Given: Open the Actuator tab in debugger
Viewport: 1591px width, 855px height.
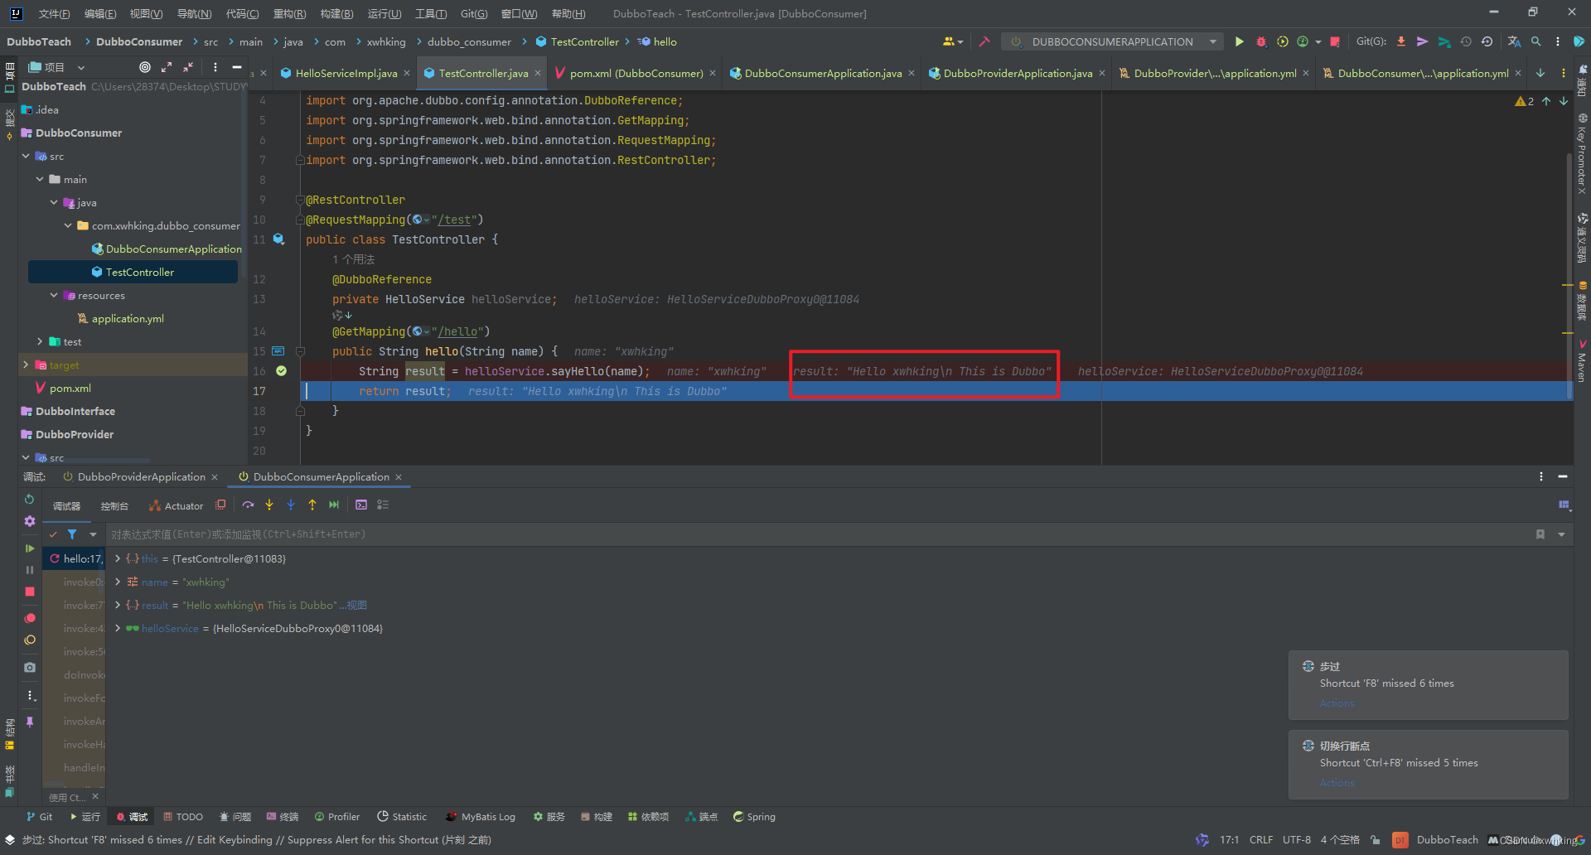Looking at the screenshot, I should point(176,505).
